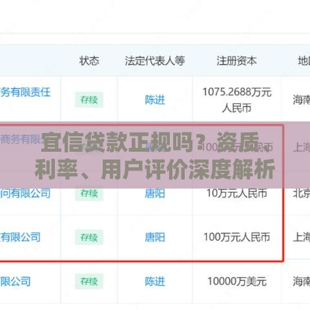Select the 100万元人民币 cell beside 上海

tap(237, 237)
